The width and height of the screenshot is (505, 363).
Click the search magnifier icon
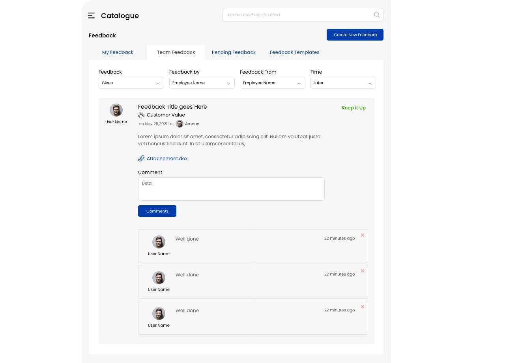[x=377, y=15]
